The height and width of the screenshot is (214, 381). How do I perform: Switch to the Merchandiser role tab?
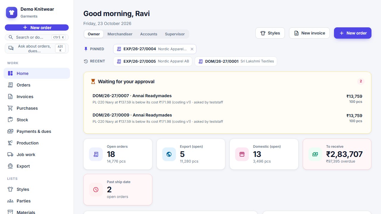pos(120,34)
